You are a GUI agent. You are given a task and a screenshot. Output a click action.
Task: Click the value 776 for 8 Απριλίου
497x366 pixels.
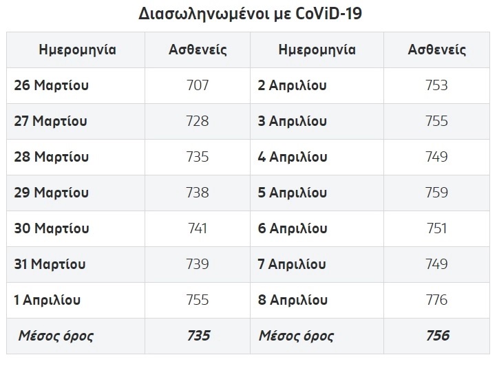(437, 300)
